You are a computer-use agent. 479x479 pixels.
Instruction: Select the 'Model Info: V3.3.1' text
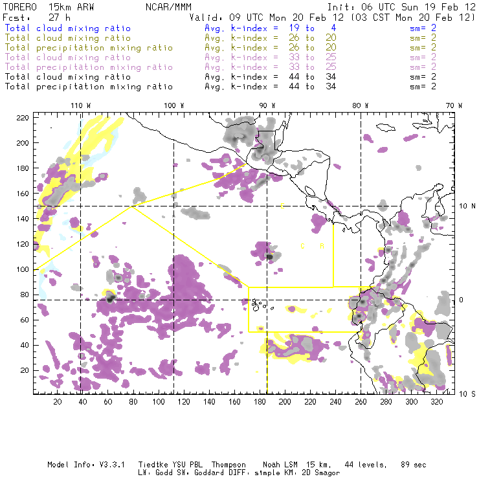click(86, 465)
